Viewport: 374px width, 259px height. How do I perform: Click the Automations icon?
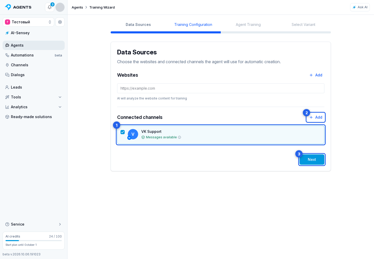(7, 55)
